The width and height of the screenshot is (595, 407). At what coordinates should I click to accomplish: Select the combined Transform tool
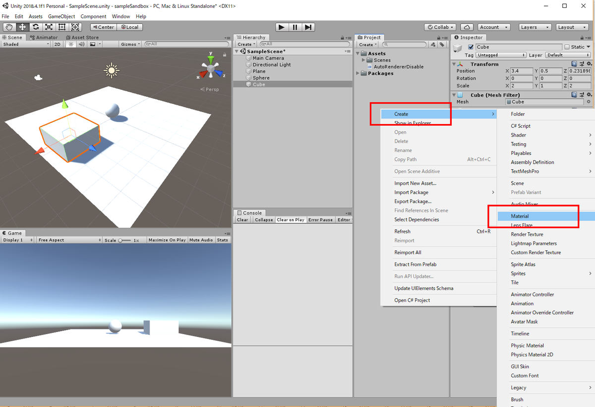tap(75, 27)
